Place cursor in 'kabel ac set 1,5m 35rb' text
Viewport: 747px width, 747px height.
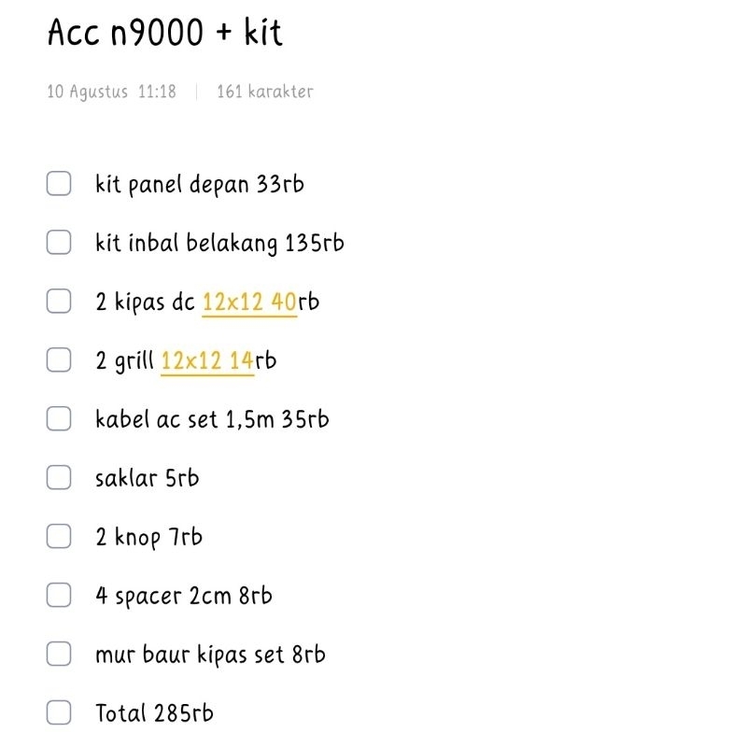[212, 419]
